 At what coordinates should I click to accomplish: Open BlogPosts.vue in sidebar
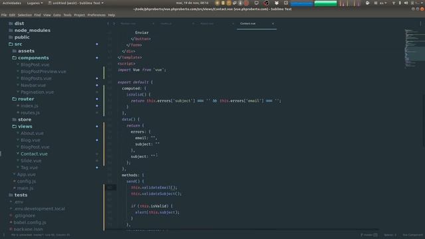tap(36, 78)
